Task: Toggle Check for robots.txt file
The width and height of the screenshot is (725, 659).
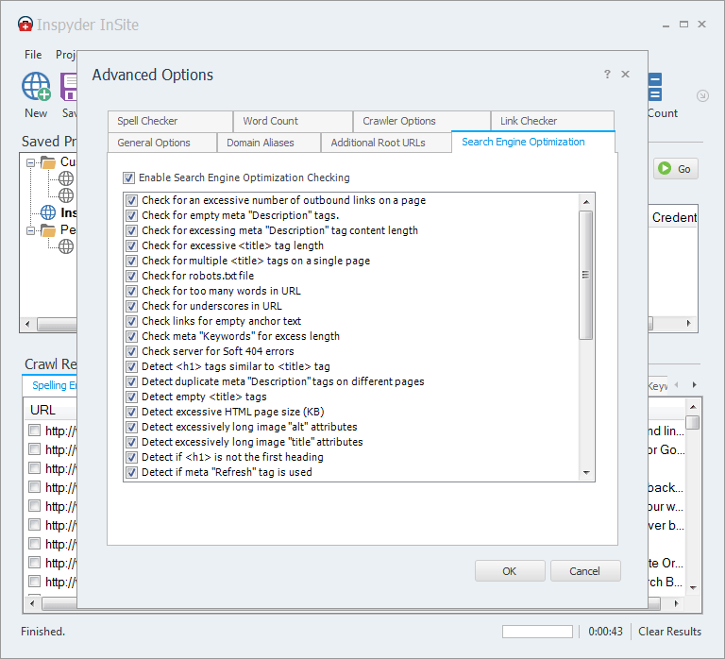Action: pos(132,276)
